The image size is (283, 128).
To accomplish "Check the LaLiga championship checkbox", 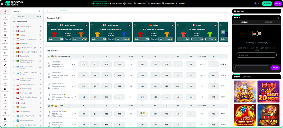I will point(14,35).
